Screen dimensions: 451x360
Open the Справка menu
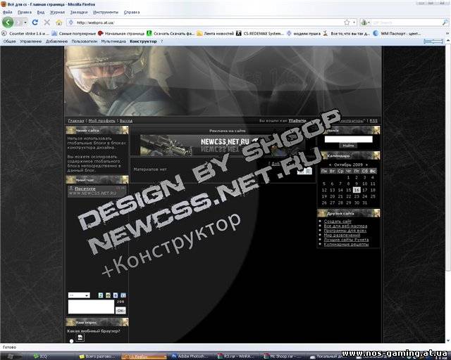(x=132, y=12)
